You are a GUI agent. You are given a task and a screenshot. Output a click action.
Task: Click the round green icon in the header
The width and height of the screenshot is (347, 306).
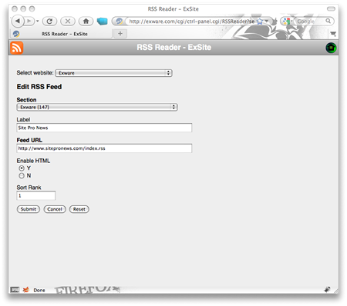click(x=331, y=48)
